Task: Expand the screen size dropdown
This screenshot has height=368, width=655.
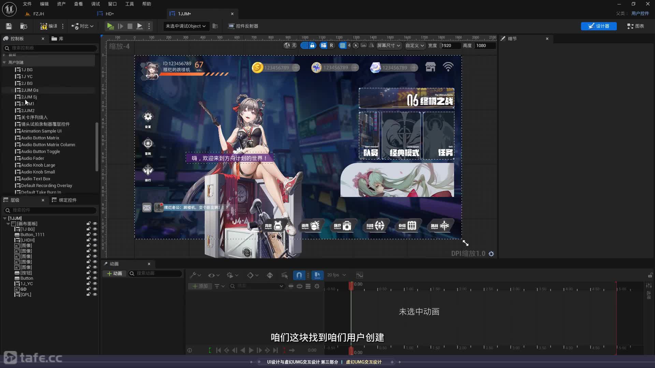Action: tap(388, 45)
